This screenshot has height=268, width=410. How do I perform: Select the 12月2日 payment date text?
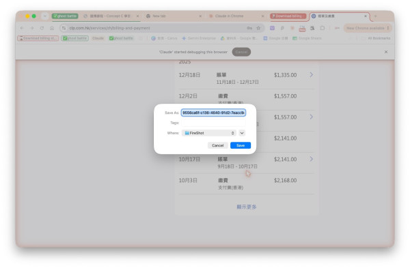pyautogui.click(x=188, y=96)
